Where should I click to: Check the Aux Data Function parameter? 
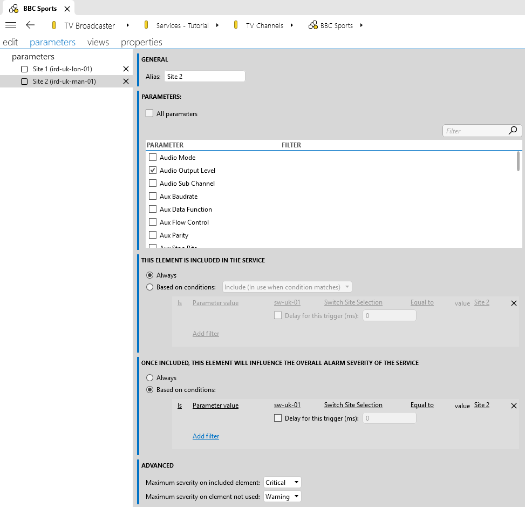pyautogui.click(x=153, y=209)
